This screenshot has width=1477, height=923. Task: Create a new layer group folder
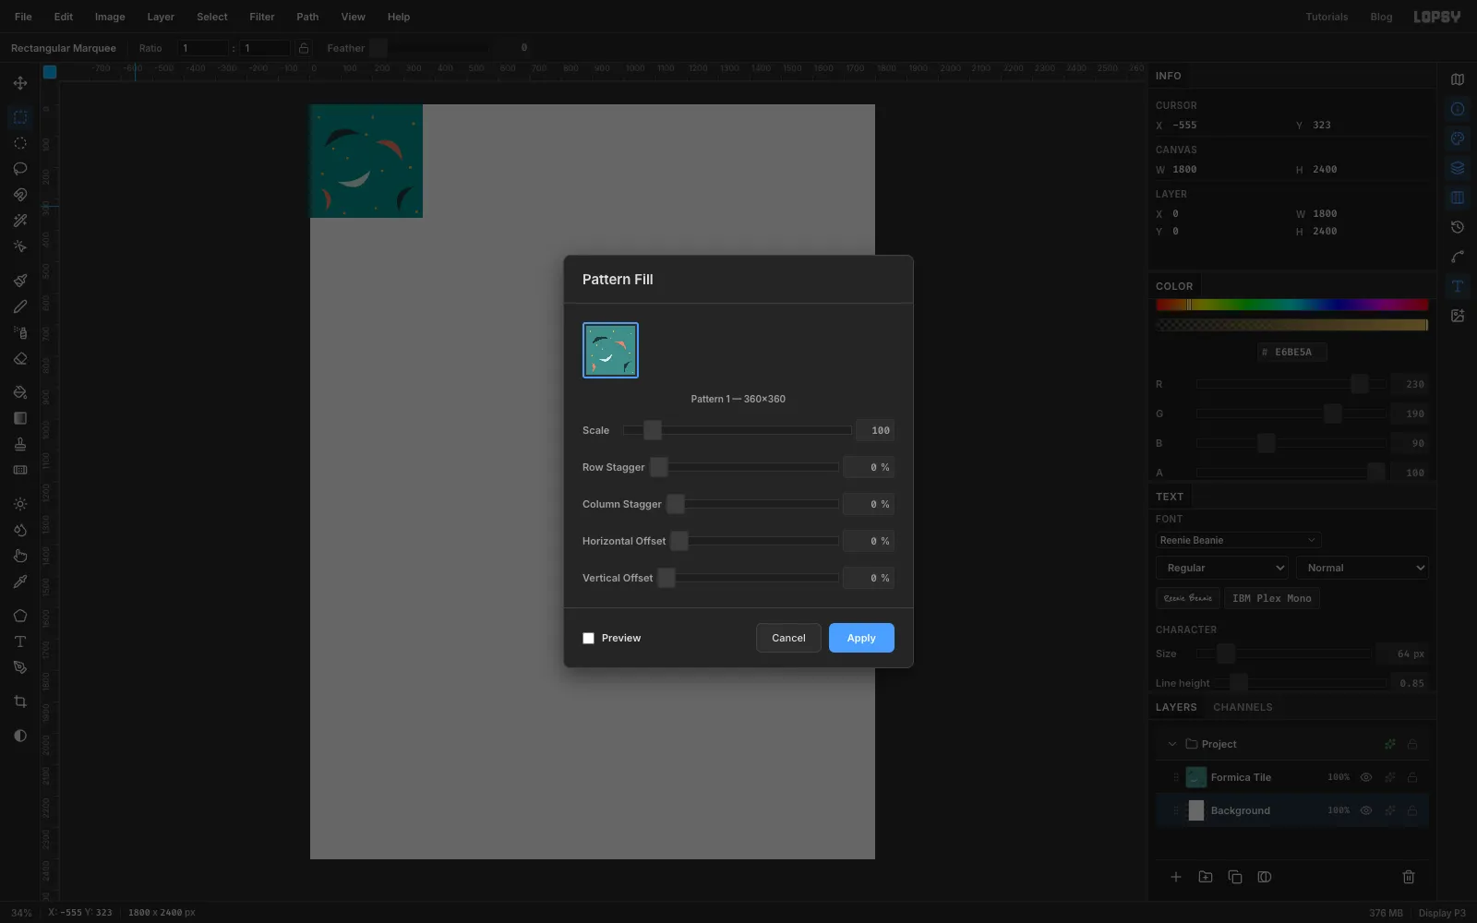(1206, 877)
